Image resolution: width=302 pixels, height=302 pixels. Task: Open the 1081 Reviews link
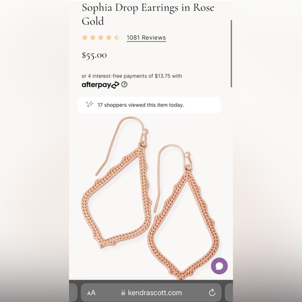(146, 37)
